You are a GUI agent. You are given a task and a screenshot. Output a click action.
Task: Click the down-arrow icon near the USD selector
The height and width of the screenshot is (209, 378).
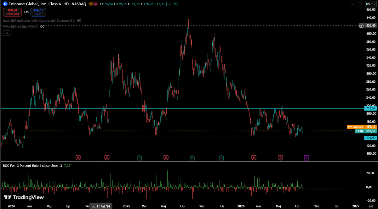click(x=353, y=4)
